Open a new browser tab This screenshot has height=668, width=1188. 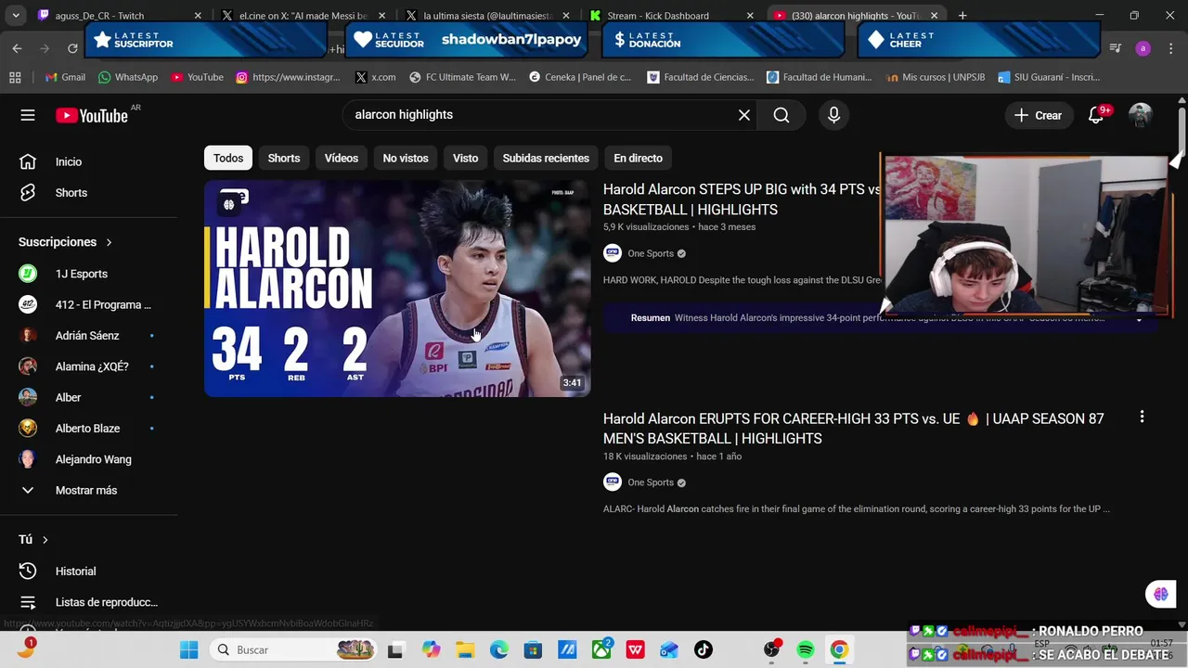coord(962,16)
